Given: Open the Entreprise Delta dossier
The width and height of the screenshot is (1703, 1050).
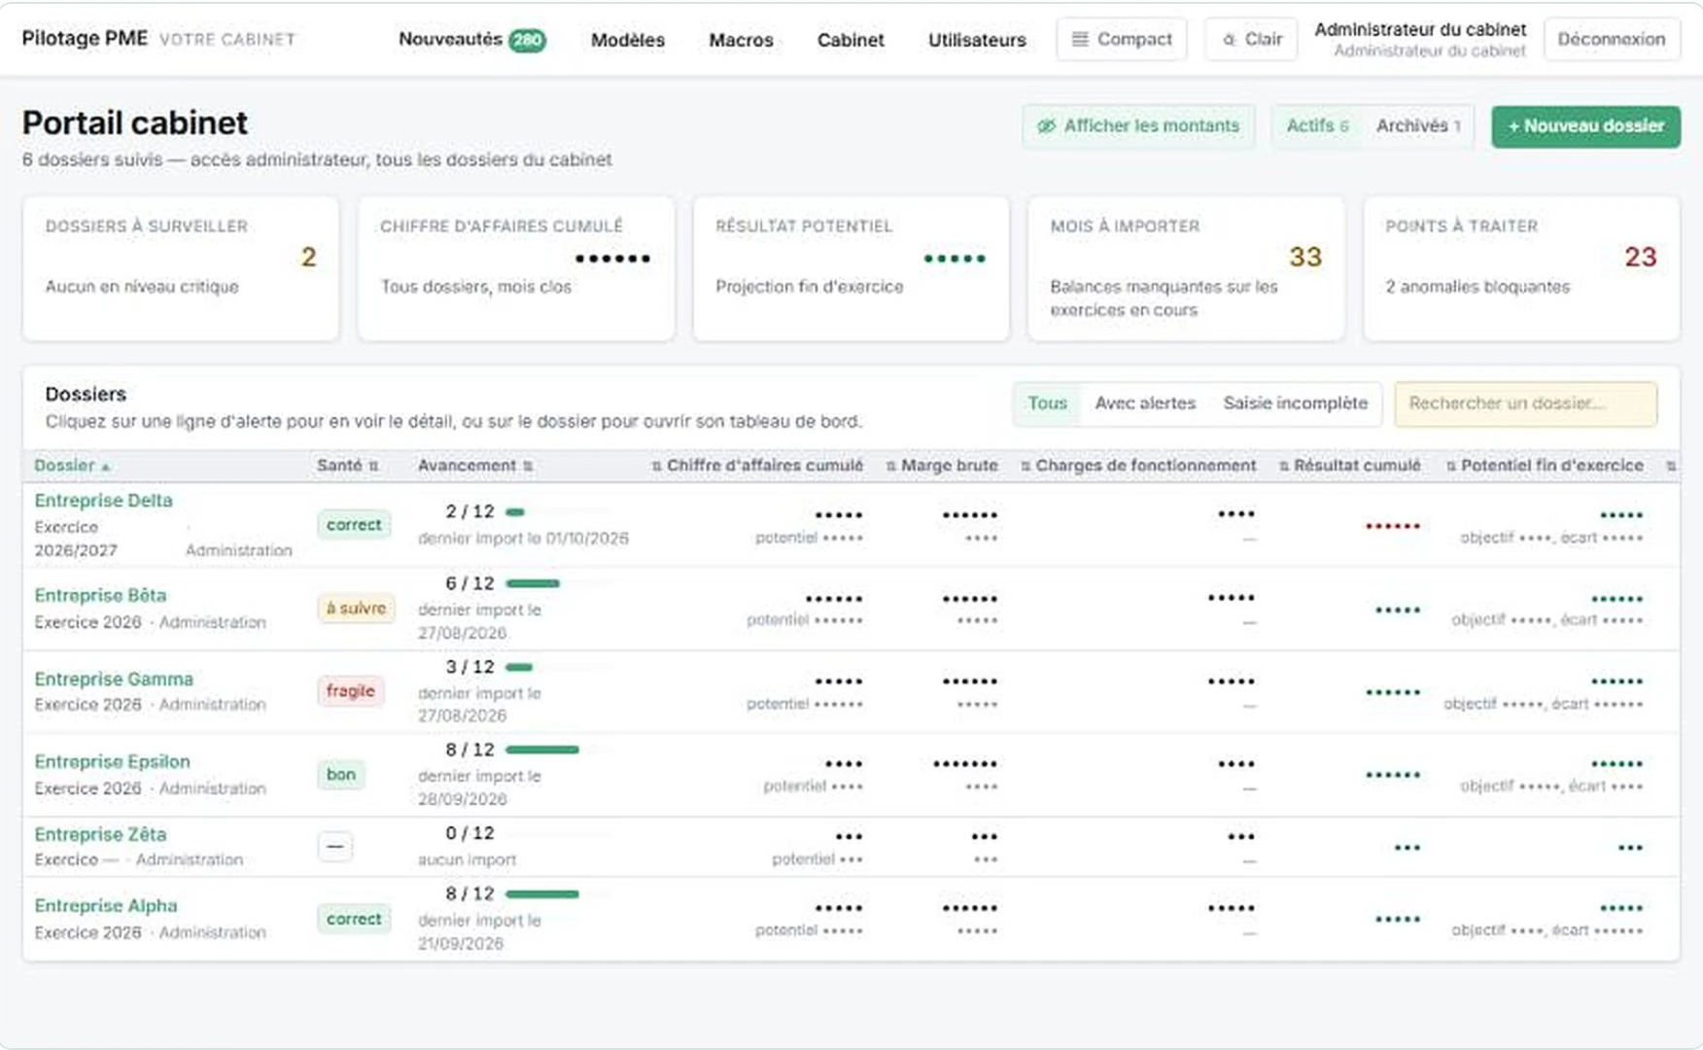Looking at the screenshot, I should pos(103,501).
